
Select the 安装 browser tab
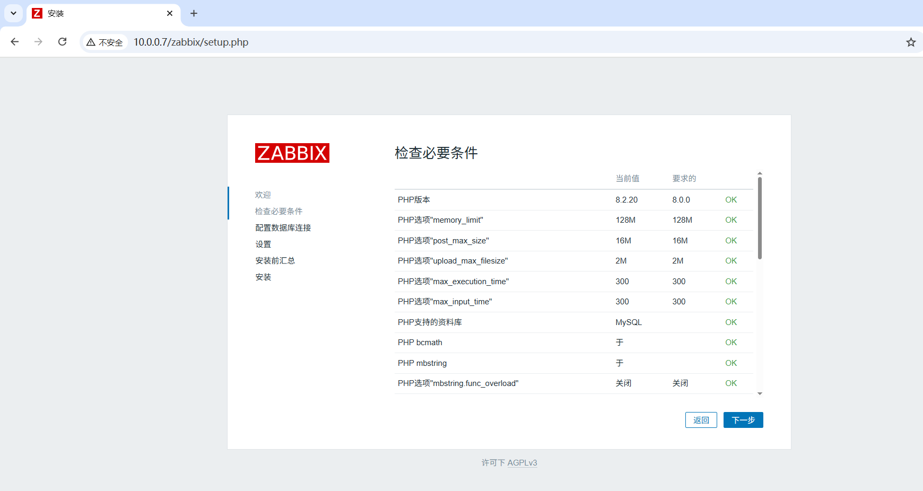[x=103, y=13]
